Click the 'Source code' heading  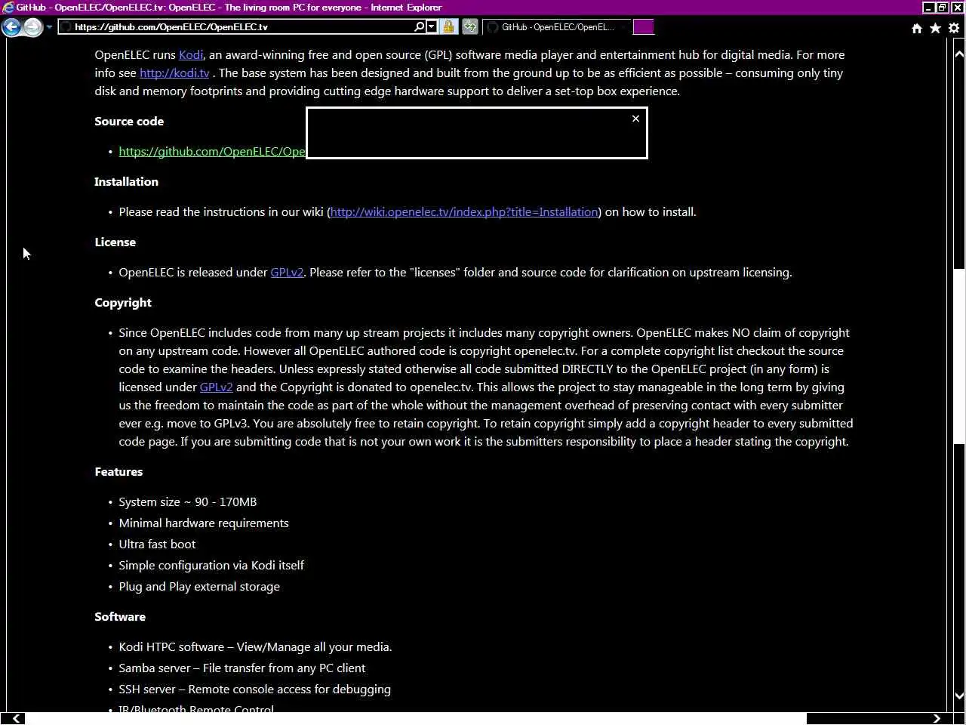[129, 122]
